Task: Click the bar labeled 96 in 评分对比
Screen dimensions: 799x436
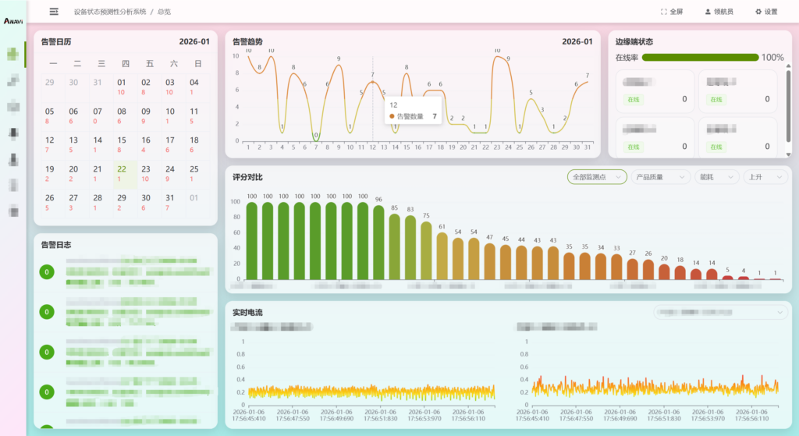Action: 378,242
